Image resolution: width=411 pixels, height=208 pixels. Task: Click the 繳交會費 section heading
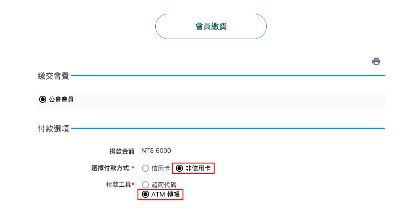click(x=53, y=76)
